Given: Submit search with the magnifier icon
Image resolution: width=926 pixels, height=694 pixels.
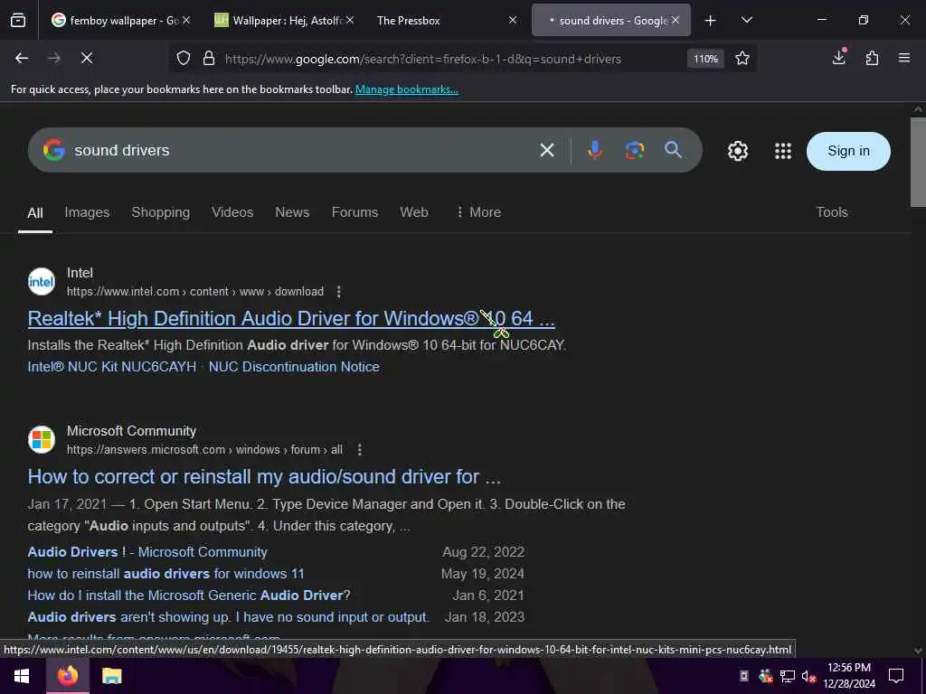Looking at the screenshot, I should click(673, 150).
